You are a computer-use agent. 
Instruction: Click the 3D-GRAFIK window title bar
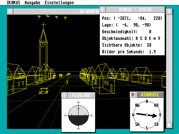57,11
